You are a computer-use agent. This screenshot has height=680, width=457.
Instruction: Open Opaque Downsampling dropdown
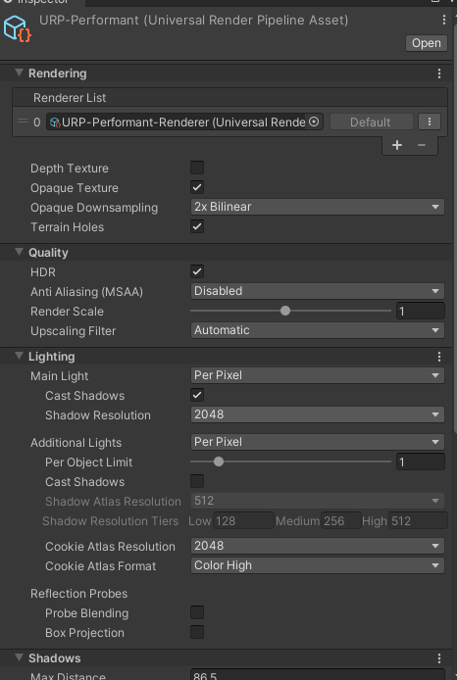(x=318, y=207)
